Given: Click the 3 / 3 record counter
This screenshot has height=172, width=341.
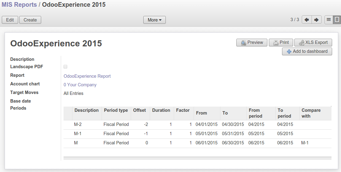Looking at the screenshot, I should pyautogui.click(x=295, y=20).
